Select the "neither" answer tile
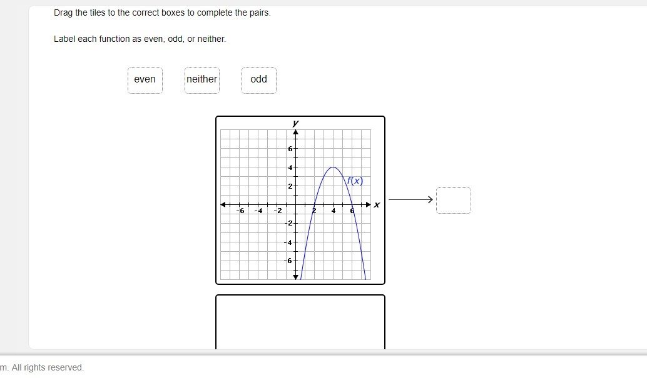This screenshot has height=378, width=647. coord(201,80)
